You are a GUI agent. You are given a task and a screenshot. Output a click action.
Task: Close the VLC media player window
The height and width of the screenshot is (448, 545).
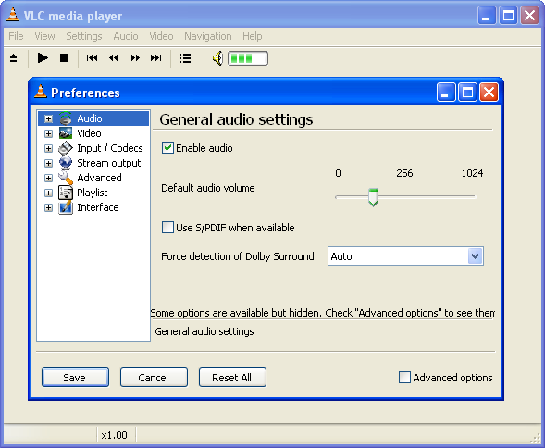click(x=529, y=16)
